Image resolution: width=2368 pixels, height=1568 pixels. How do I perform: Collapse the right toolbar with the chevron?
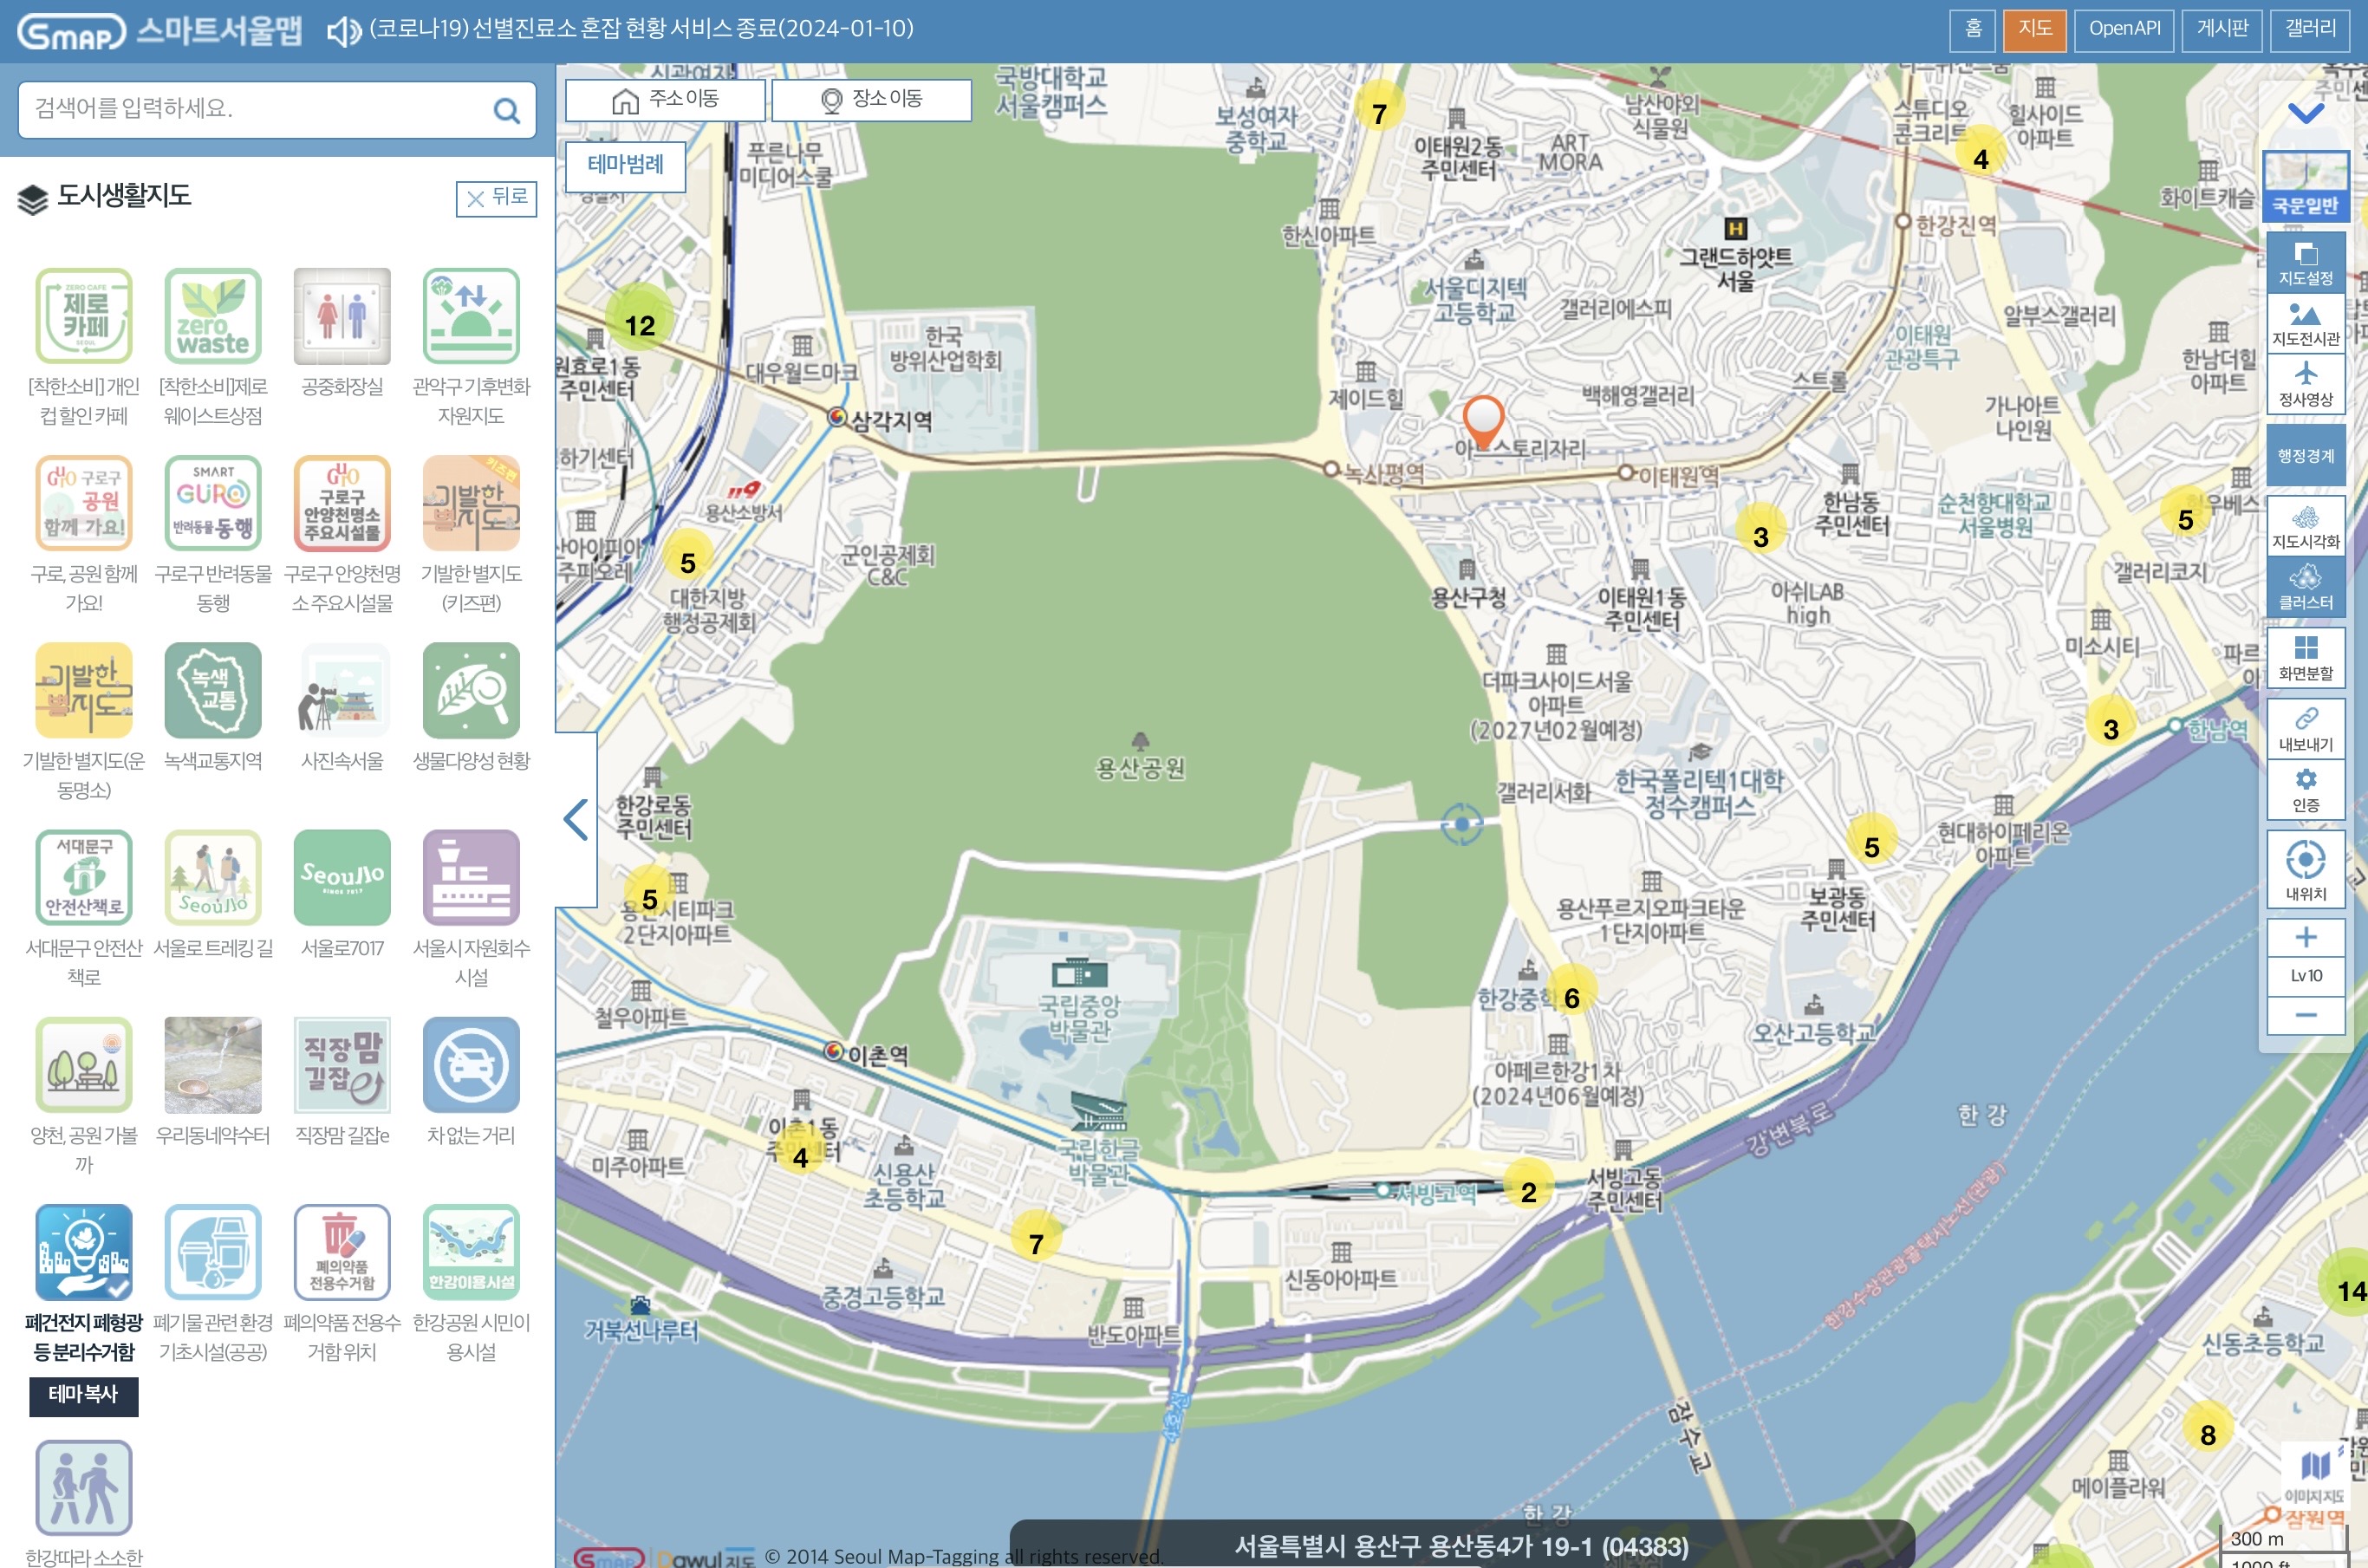[2305, 112]
